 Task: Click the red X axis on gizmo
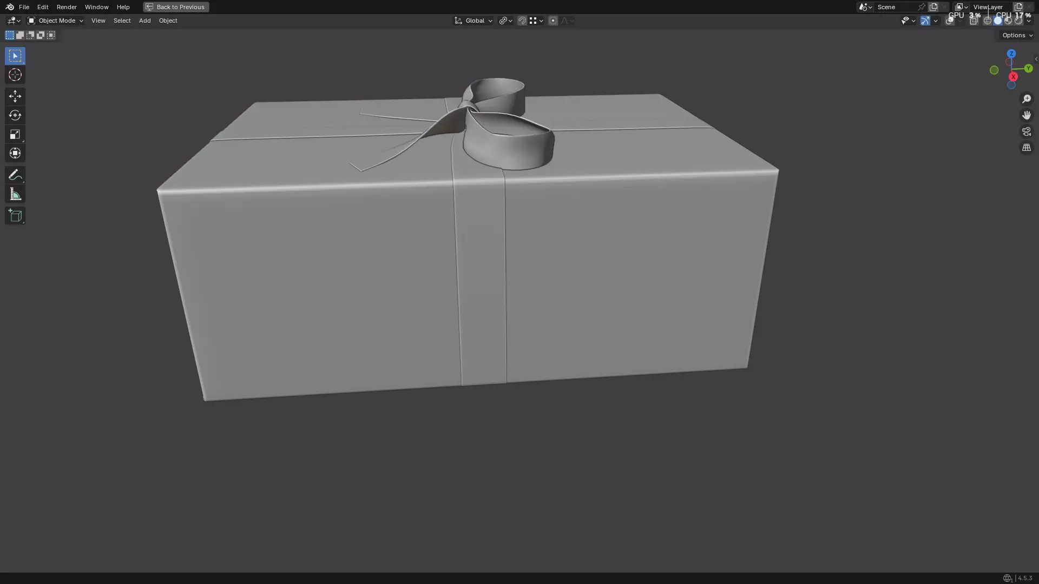coord(1013,77)
